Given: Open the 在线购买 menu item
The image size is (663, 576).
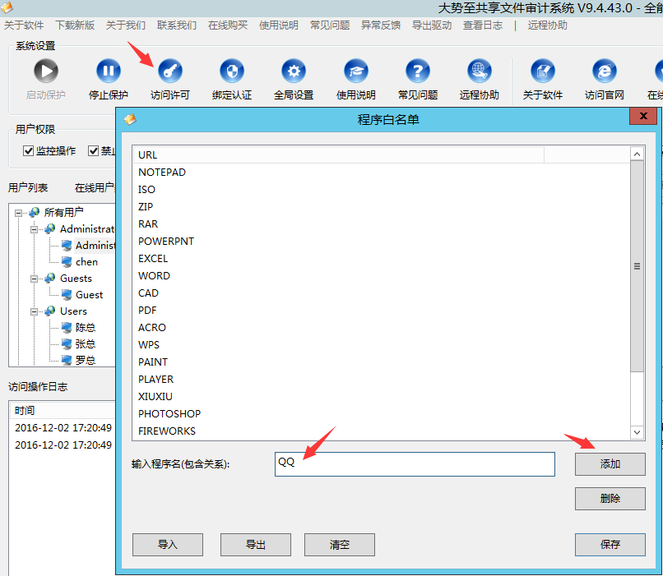Looking at the screenshot, I should pyautogui.click(x=228, y=25).
